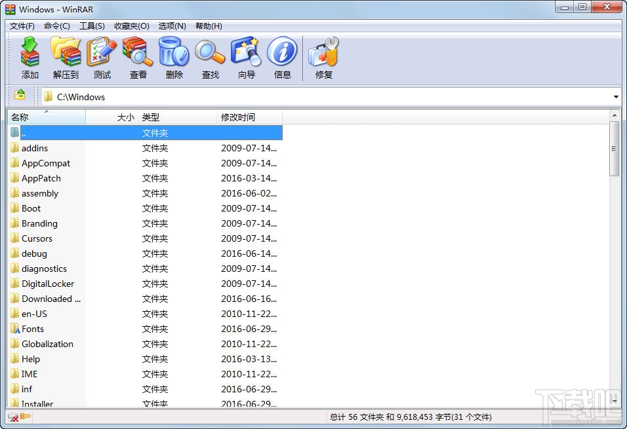Click the vertical scrollbar thumb
The width and height of the screenshot is (627, 429).
615,149
